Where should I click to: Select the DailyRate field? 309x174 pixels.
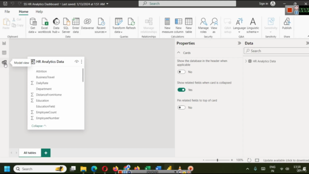point(42,83)
